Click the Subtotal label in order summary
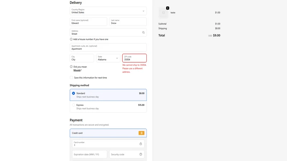The image size is (287, 161). click(x=163, y=24)
